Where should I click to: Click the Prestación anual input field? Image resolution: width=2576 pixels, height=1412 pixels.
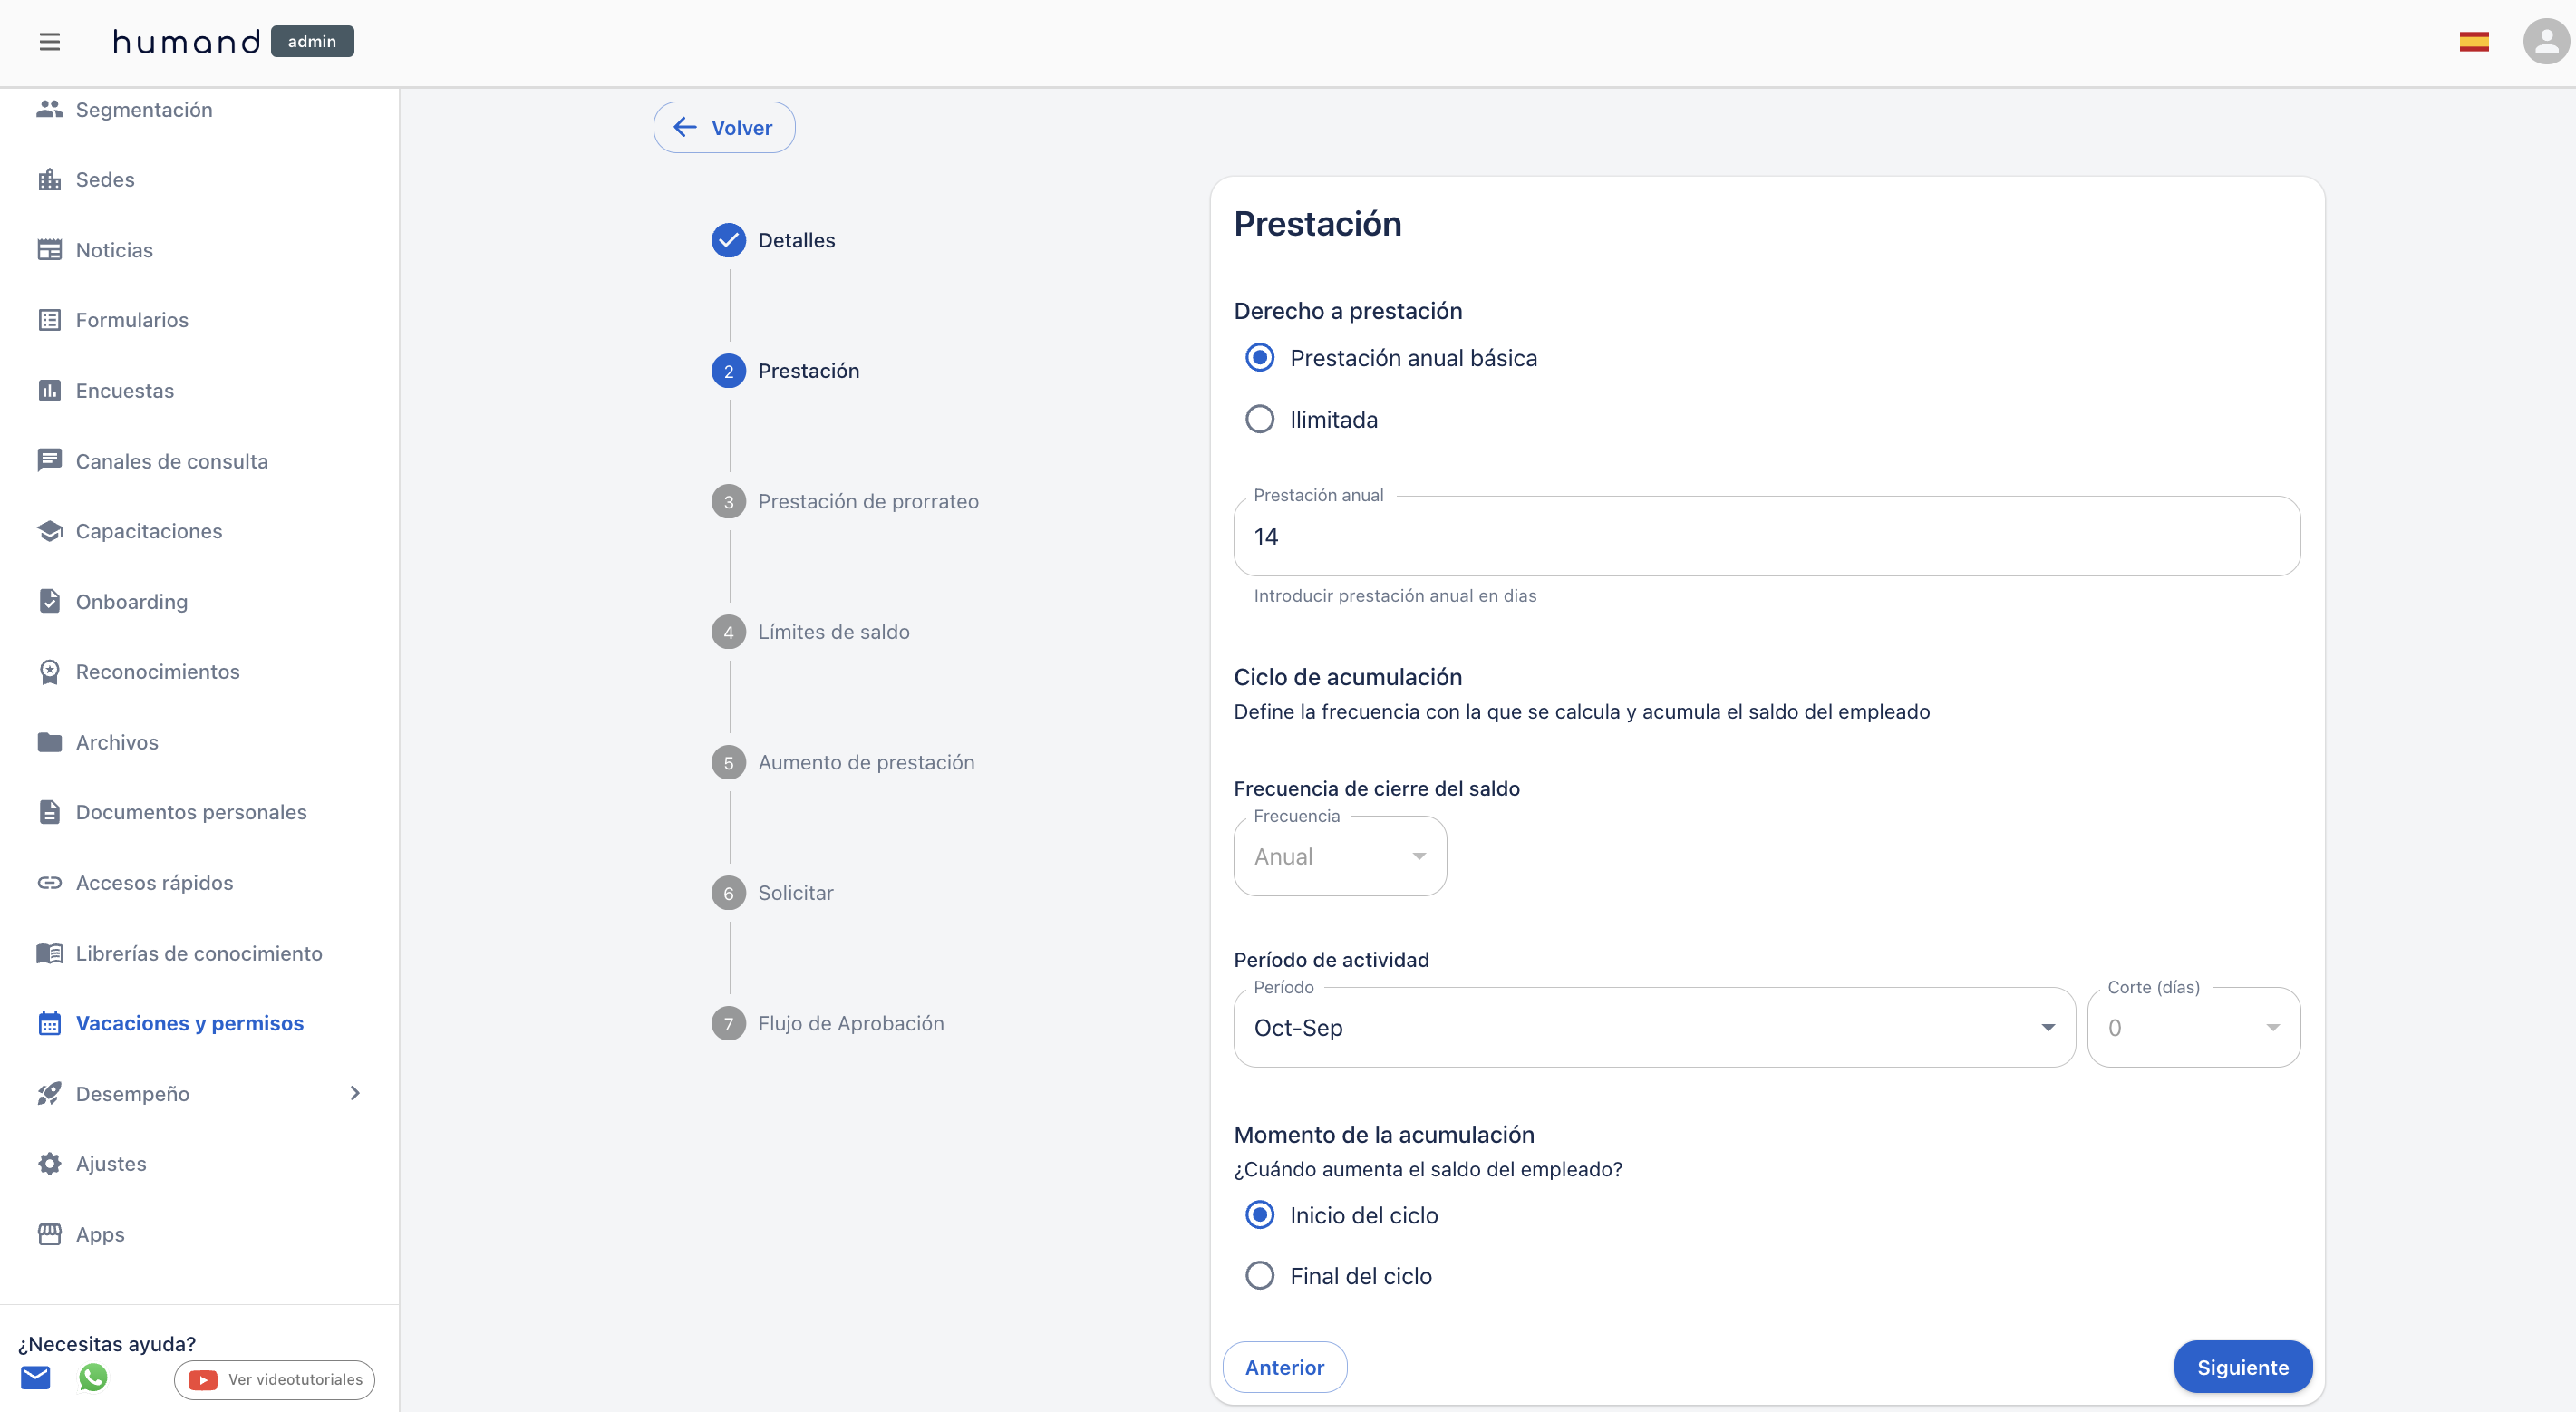(x=1766, y=537)
